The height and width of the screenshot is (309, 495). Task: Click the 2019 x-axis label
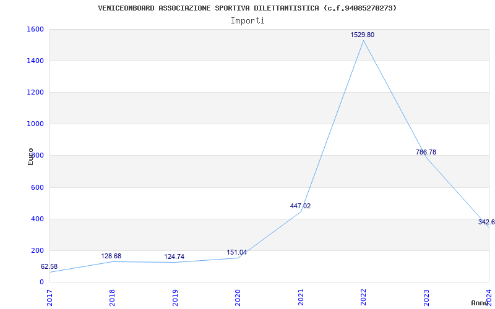tap(175, 298)
